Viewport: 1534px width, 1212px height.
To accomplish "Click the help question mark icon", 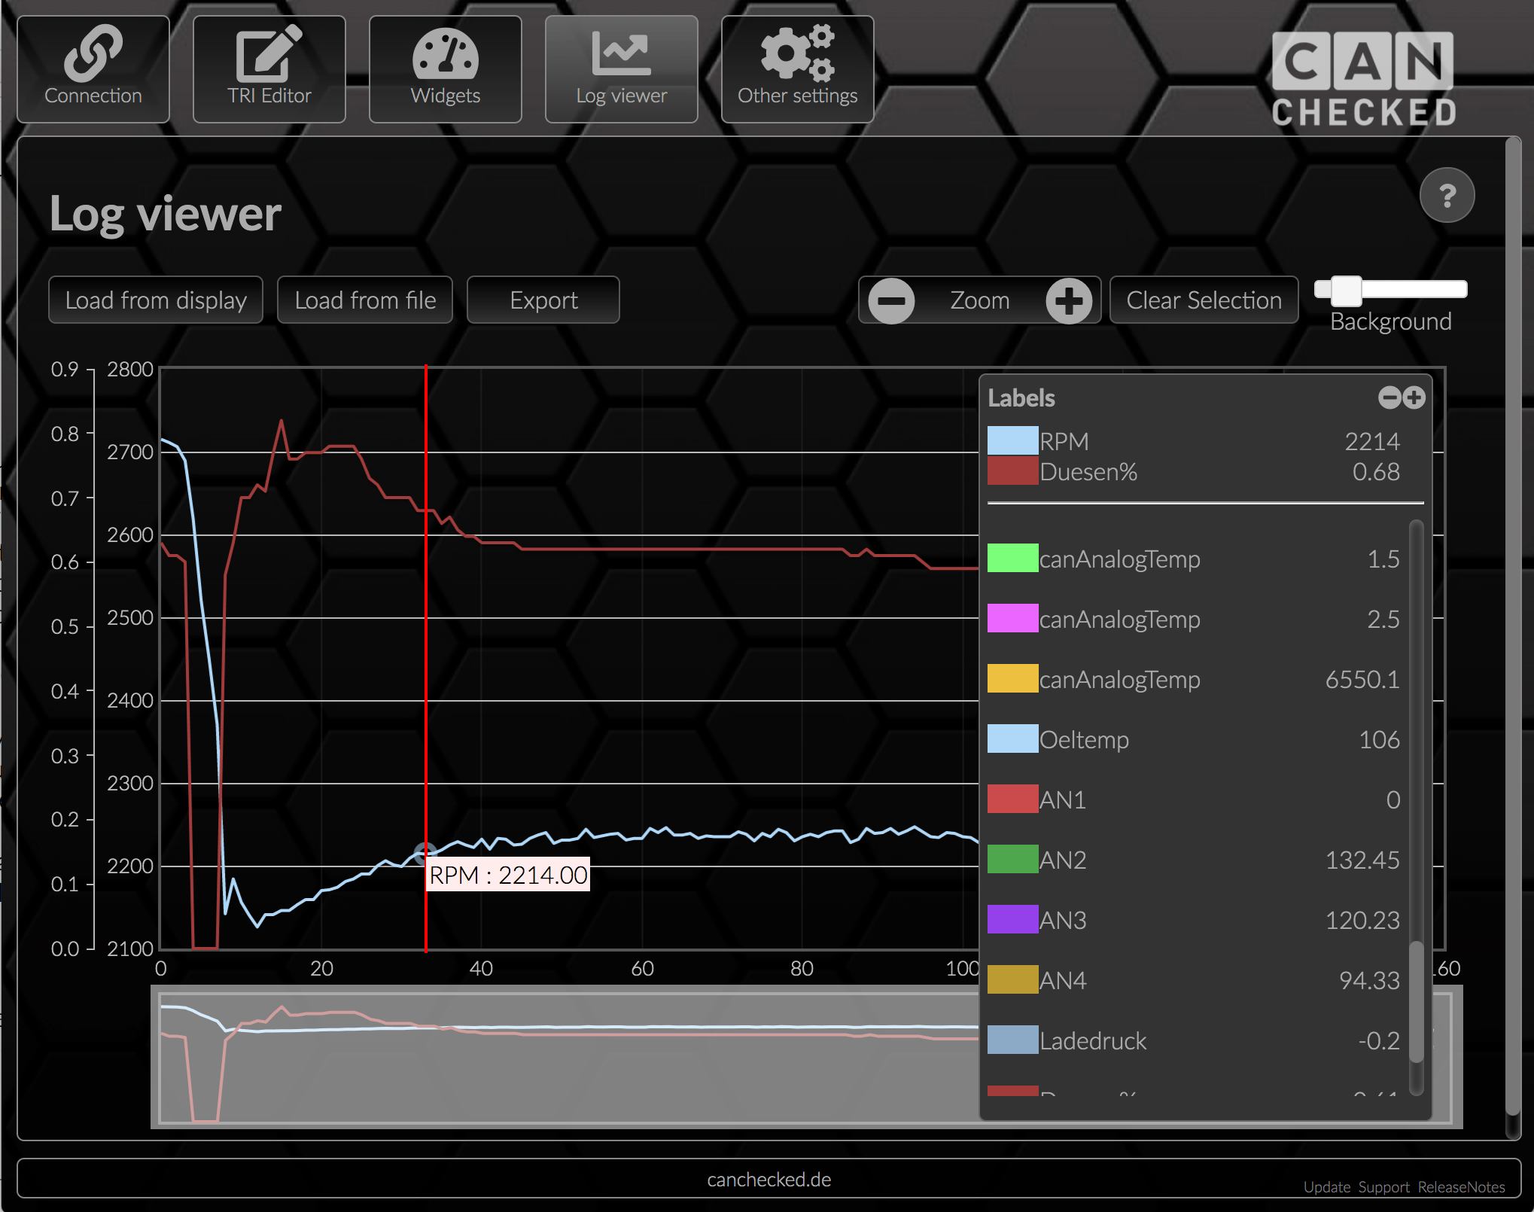I will [1446, 196].
